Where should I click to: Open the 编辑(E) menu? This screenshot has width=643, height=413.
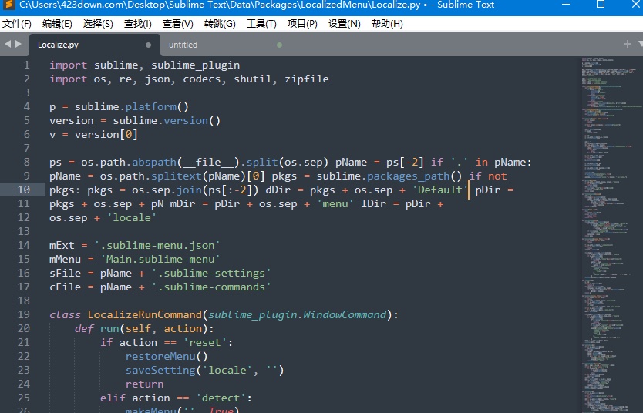click(x=57, y=24)
